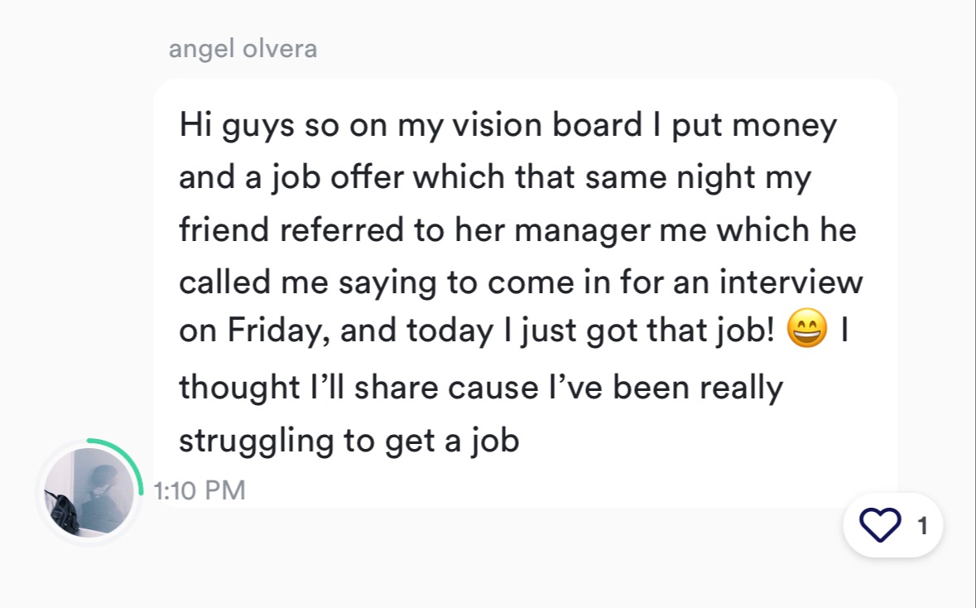Click the angel olvera username label
Image resolution: width=976 pixels, height=608 pixels.
(x=243, y=49)
